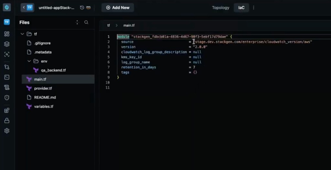
Task: Click the tags attribute on line 8
Action: tap(125, 72)
